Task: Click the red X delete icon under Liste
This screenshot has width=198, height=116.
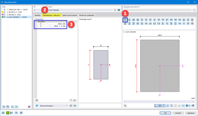Action: (x=29, y=107)
